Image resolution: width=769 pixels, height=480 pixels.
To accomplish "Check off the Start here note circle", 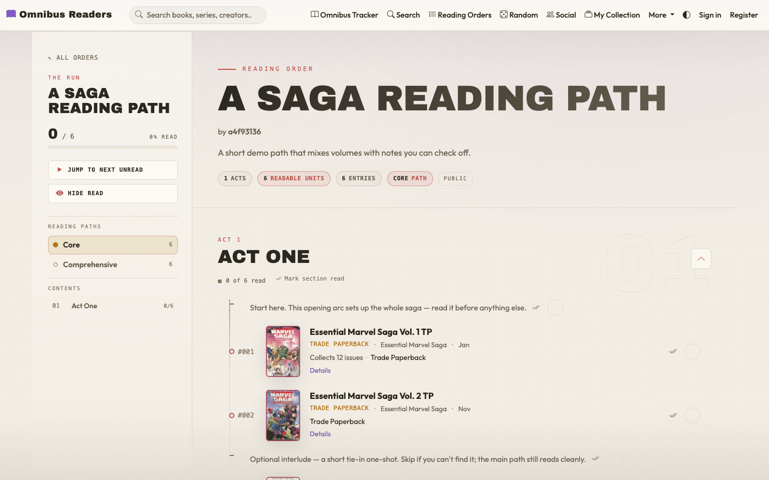I will [x=555, y=308].
